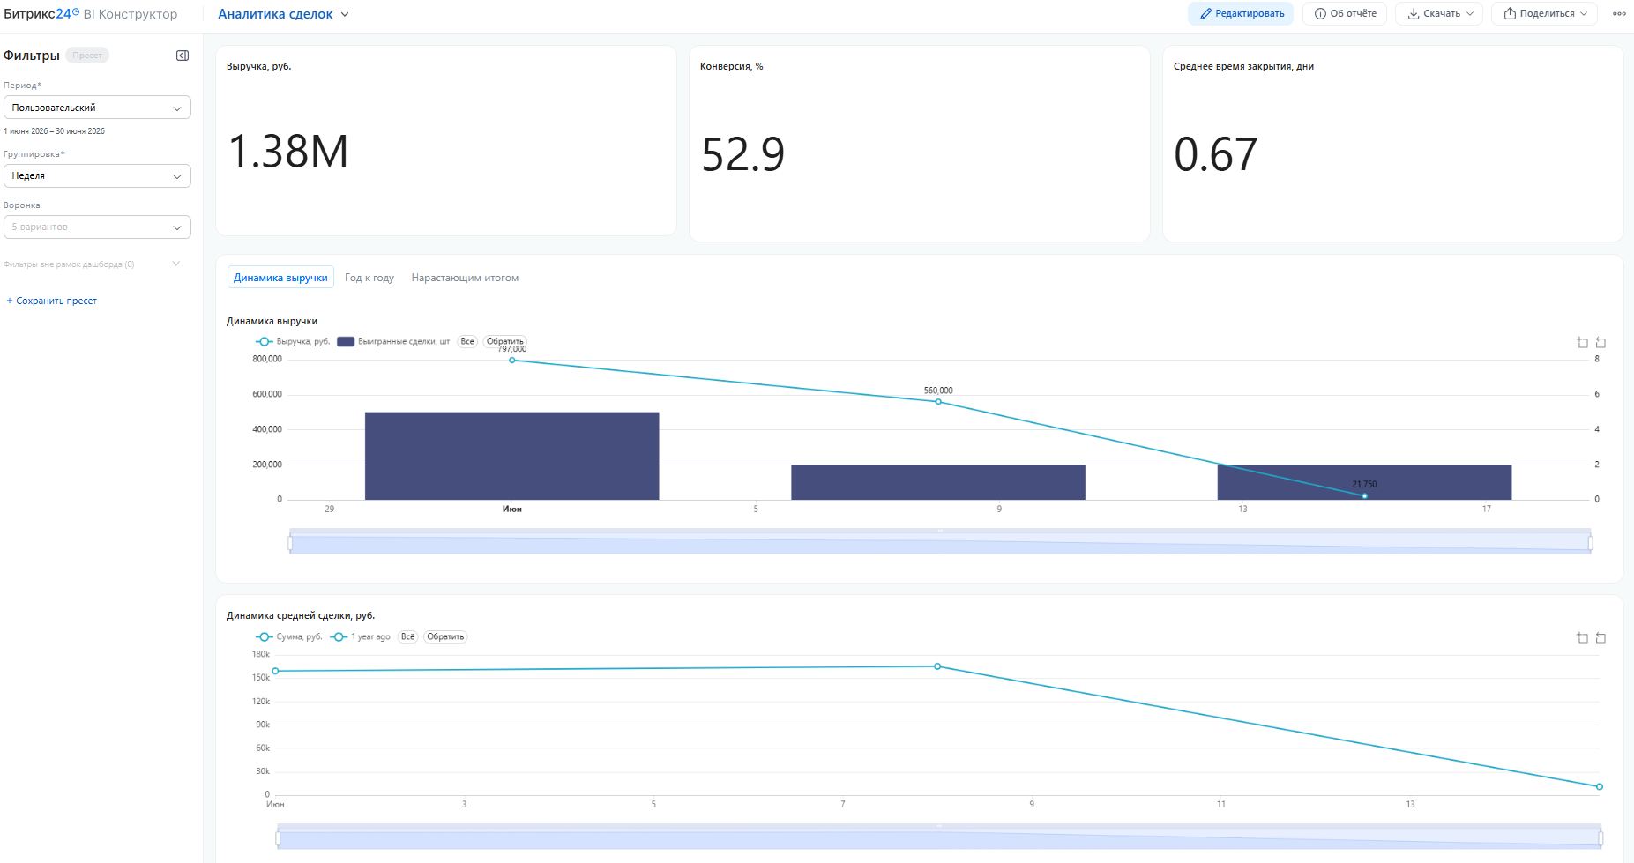Click the 797,000 data point on revenue line
The width and height of the screenshot is (1634, 863).
tap(512, 360)
